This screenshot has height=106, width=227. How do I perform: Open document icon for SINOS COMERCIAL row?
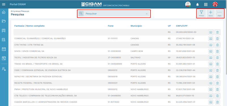[x=217, y=51]
